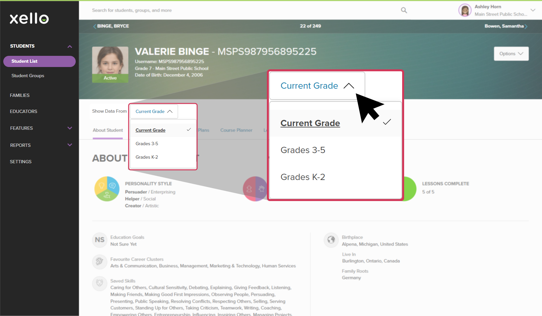Open the Options dropdown button
Image resolution: width=542 pixels, height=316 pixels.
click(x=511, y=54)
